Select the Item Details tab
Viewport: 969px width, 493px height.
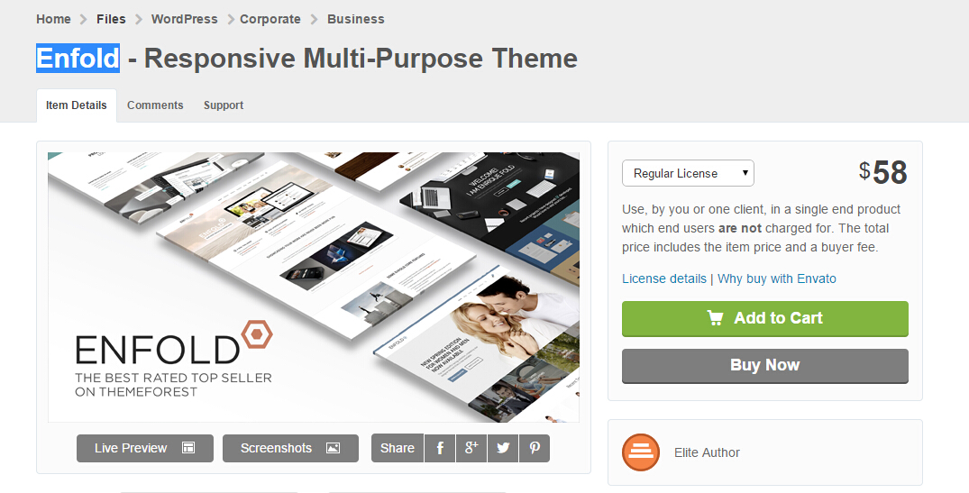coord(76,105)
